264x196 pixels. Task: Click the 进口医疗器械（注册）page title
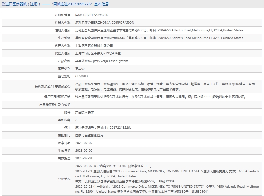coord(57,4)
